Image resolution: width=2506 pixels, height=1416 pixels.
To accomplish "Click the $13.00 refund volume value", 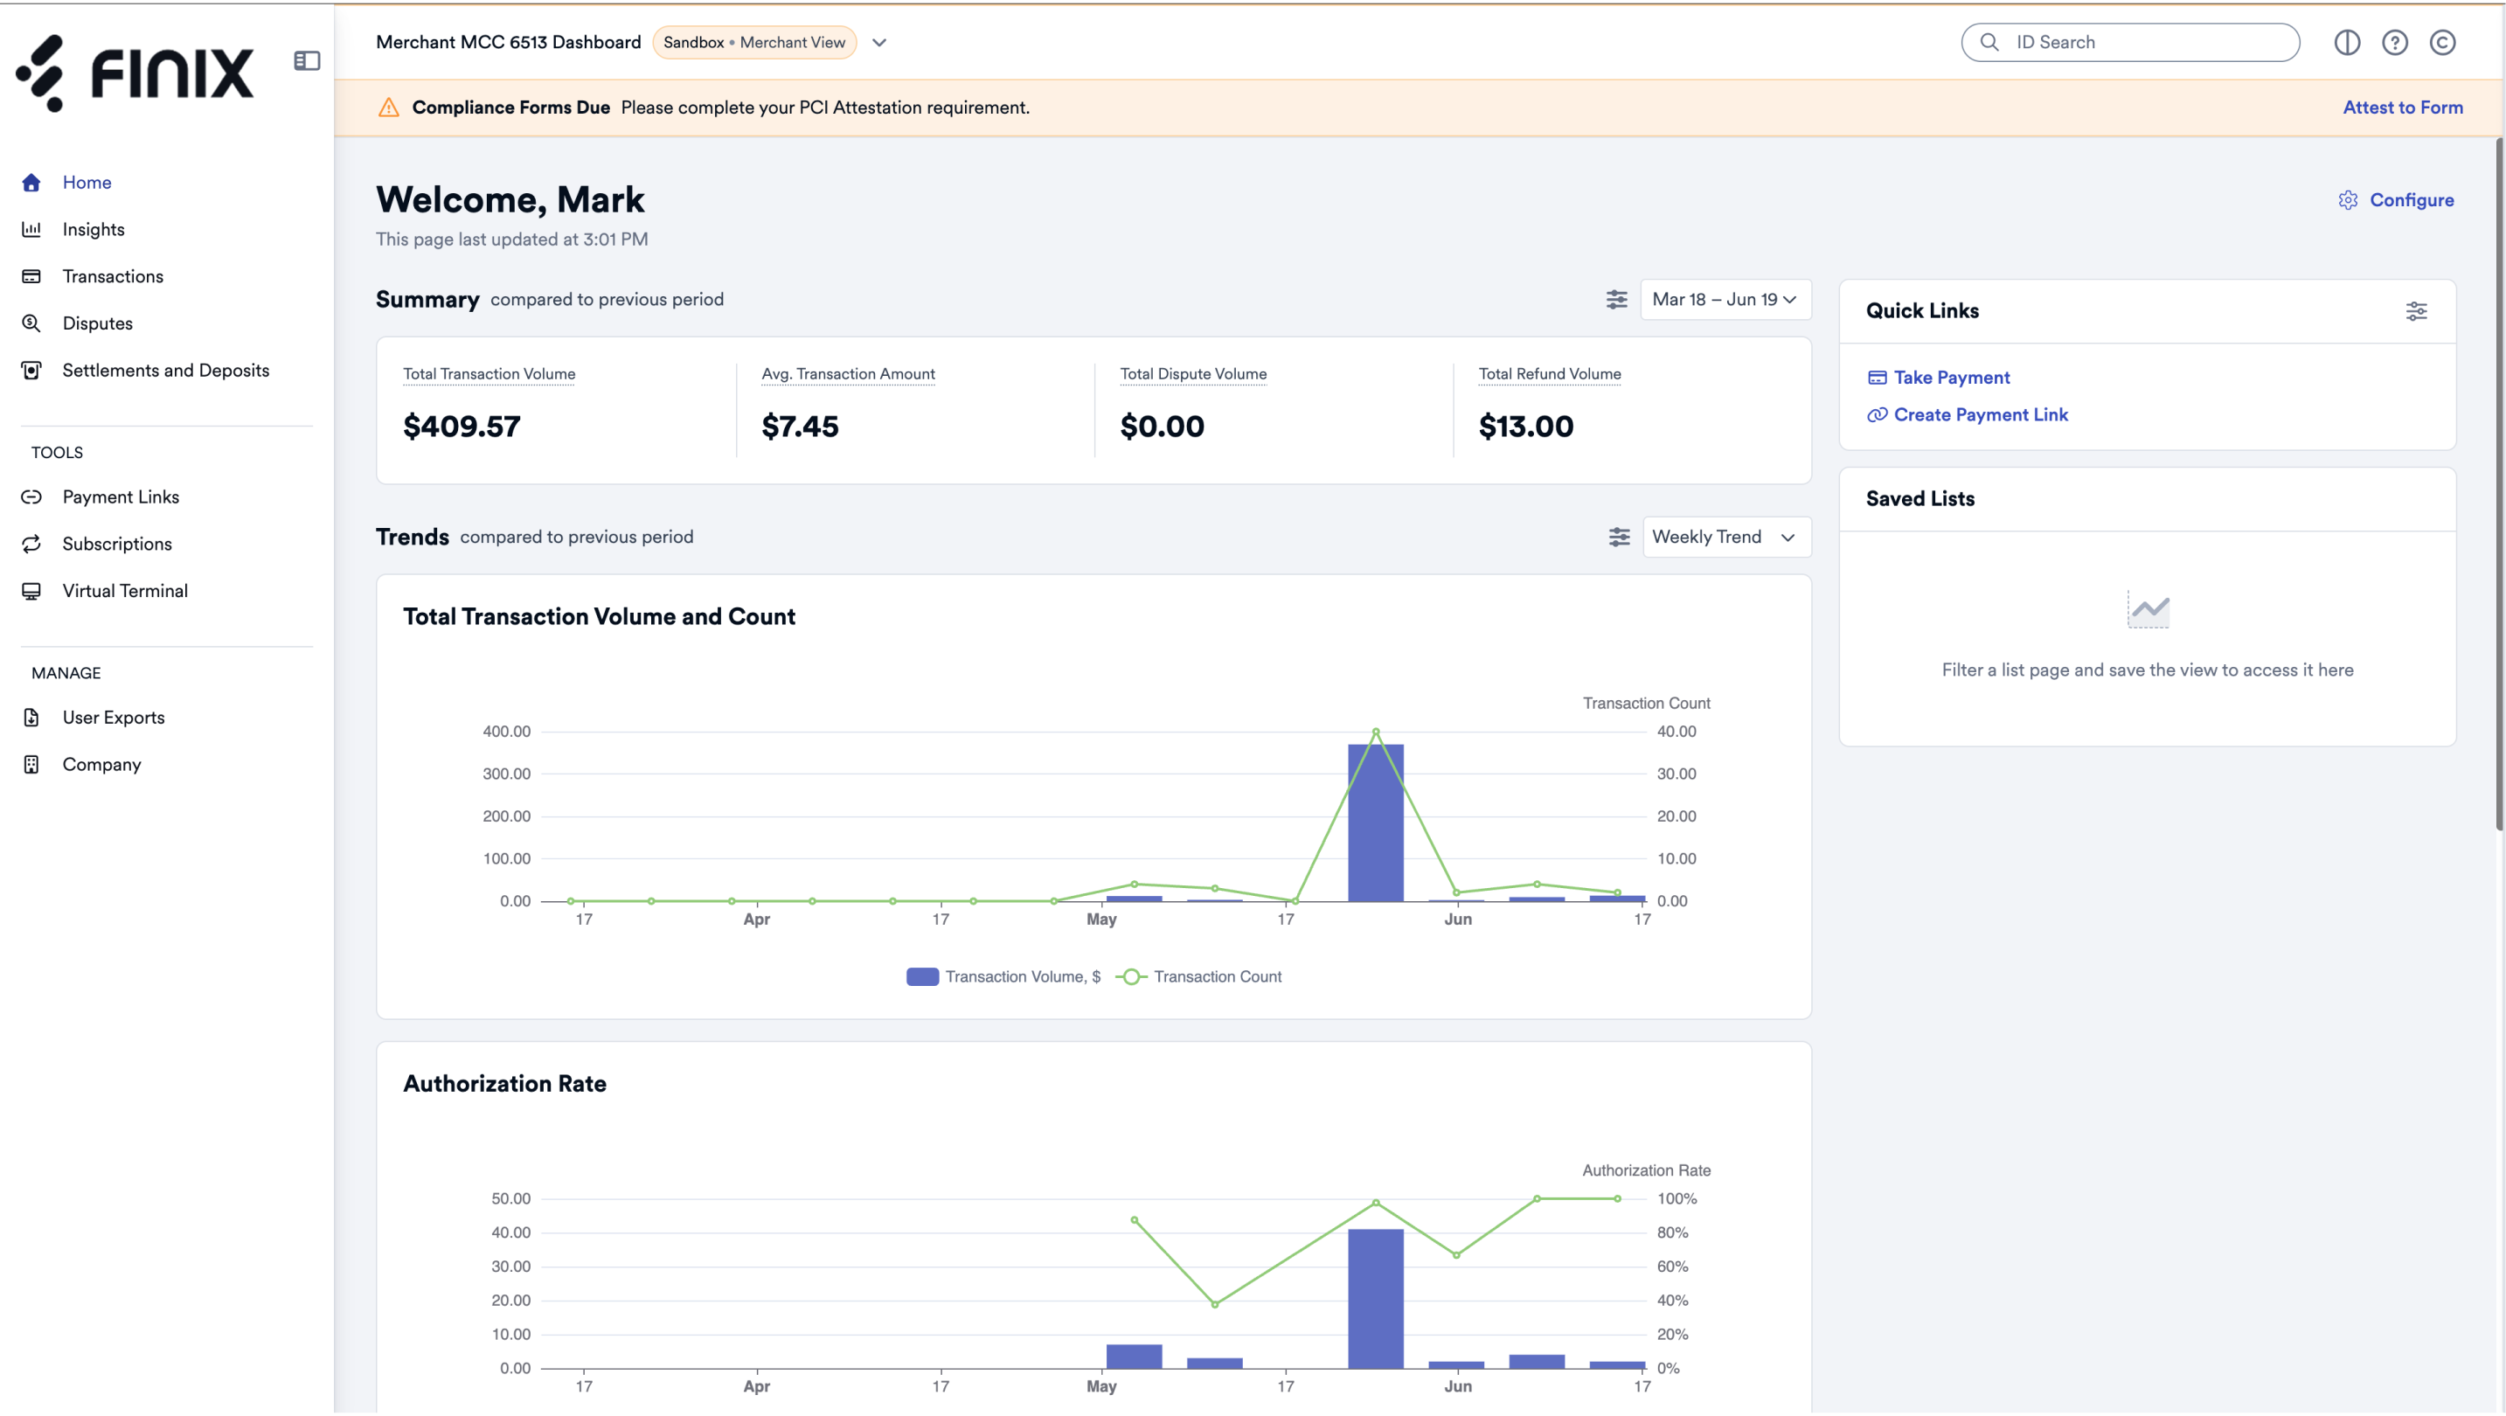I will click(x=1525, y=426).
